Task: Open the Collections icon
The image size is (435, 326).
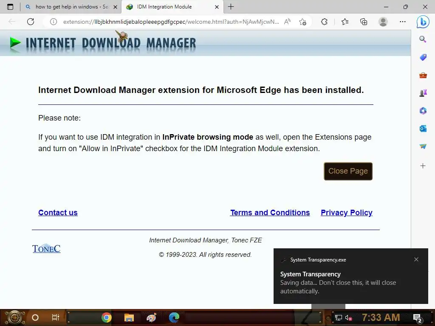Action: pyautogui.click(x=364, y=22)
